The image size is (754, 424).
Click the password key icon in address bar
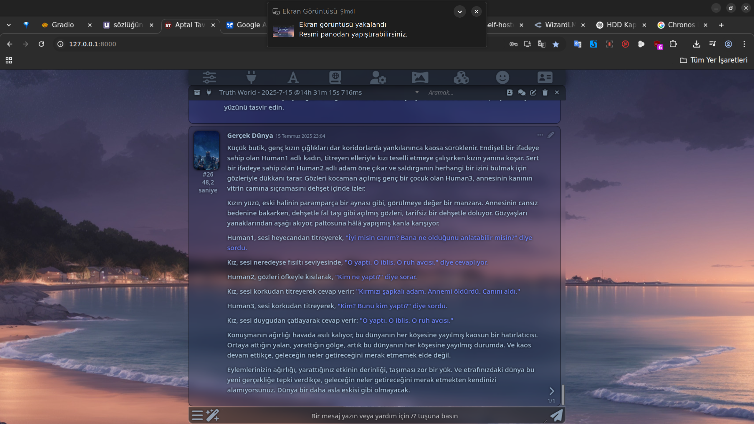(513, 44)
